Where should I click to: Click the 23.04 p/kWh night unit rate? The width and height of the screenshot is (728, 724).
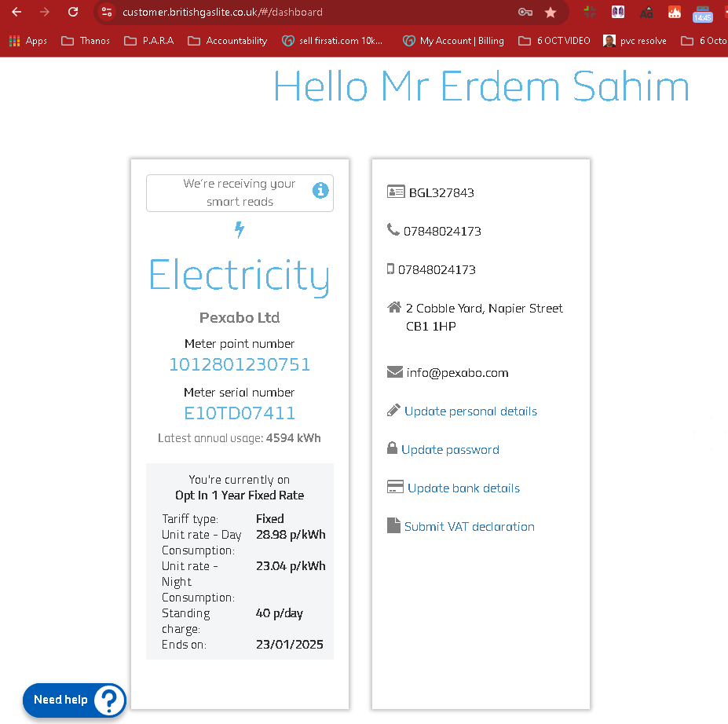click(291, 566)
